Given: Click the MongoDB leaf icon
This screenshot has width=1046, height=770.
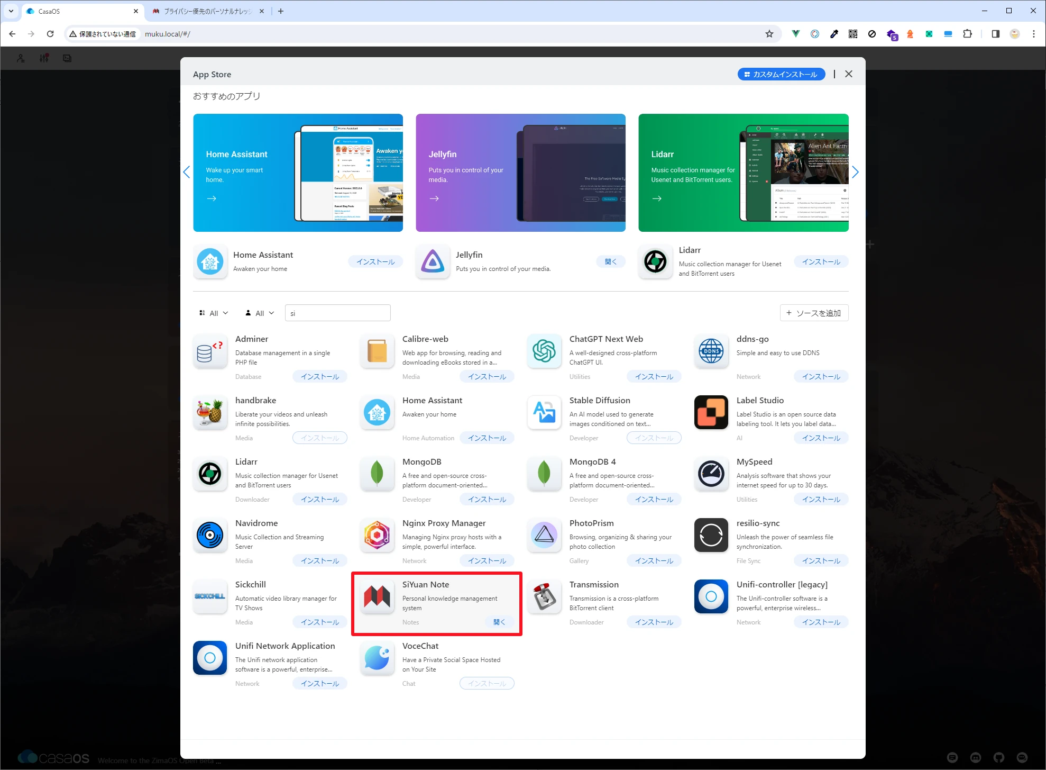Looking at the screenshot, I should (x=377, y=474).
